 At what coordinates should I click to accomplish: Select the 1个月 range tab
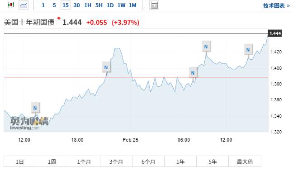[x=84, y=161]
